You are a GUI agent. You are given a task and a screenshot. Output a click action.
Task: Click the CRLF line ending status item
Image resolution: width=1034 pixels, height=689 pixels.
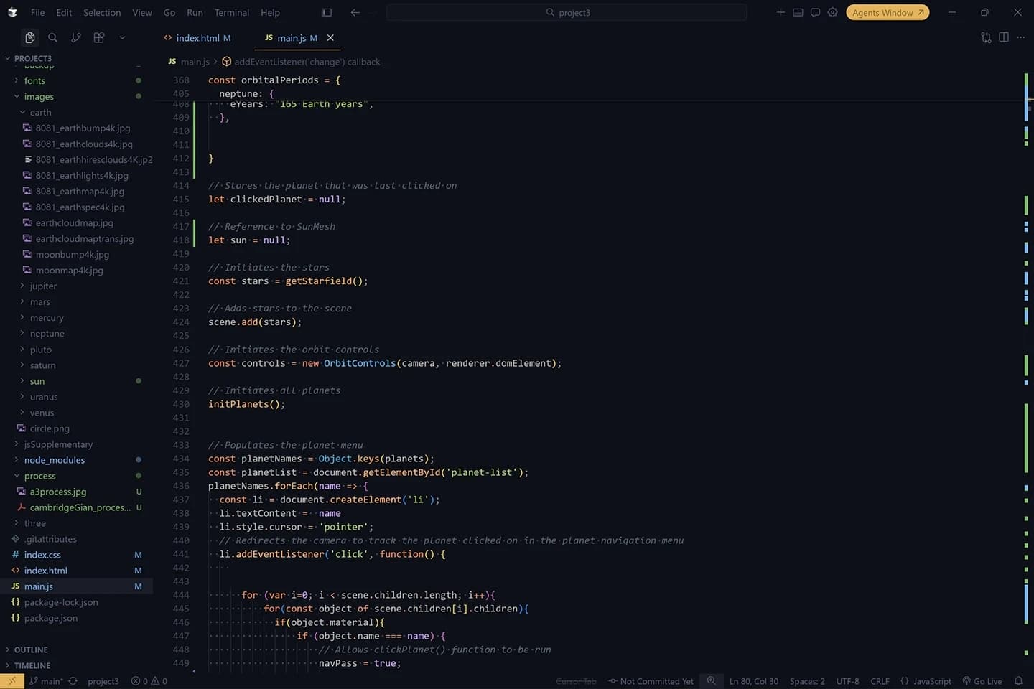pyautogui.click(x=880, y=681)
